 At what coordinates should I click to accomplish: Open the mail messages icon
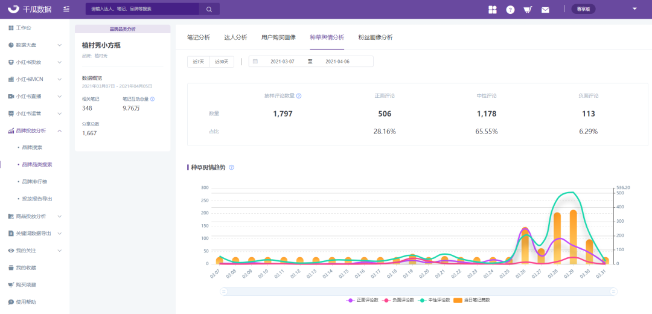click(x=545, y=10)
